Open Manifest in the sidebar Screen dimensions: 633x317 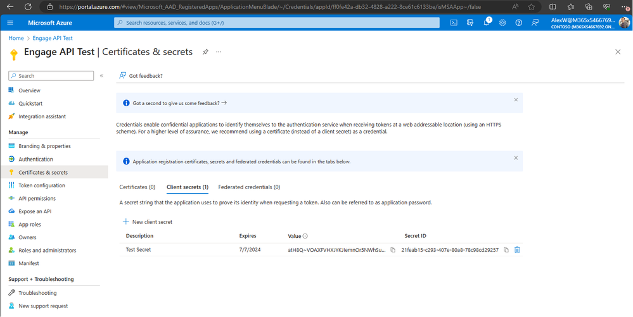tap(29, 263)
